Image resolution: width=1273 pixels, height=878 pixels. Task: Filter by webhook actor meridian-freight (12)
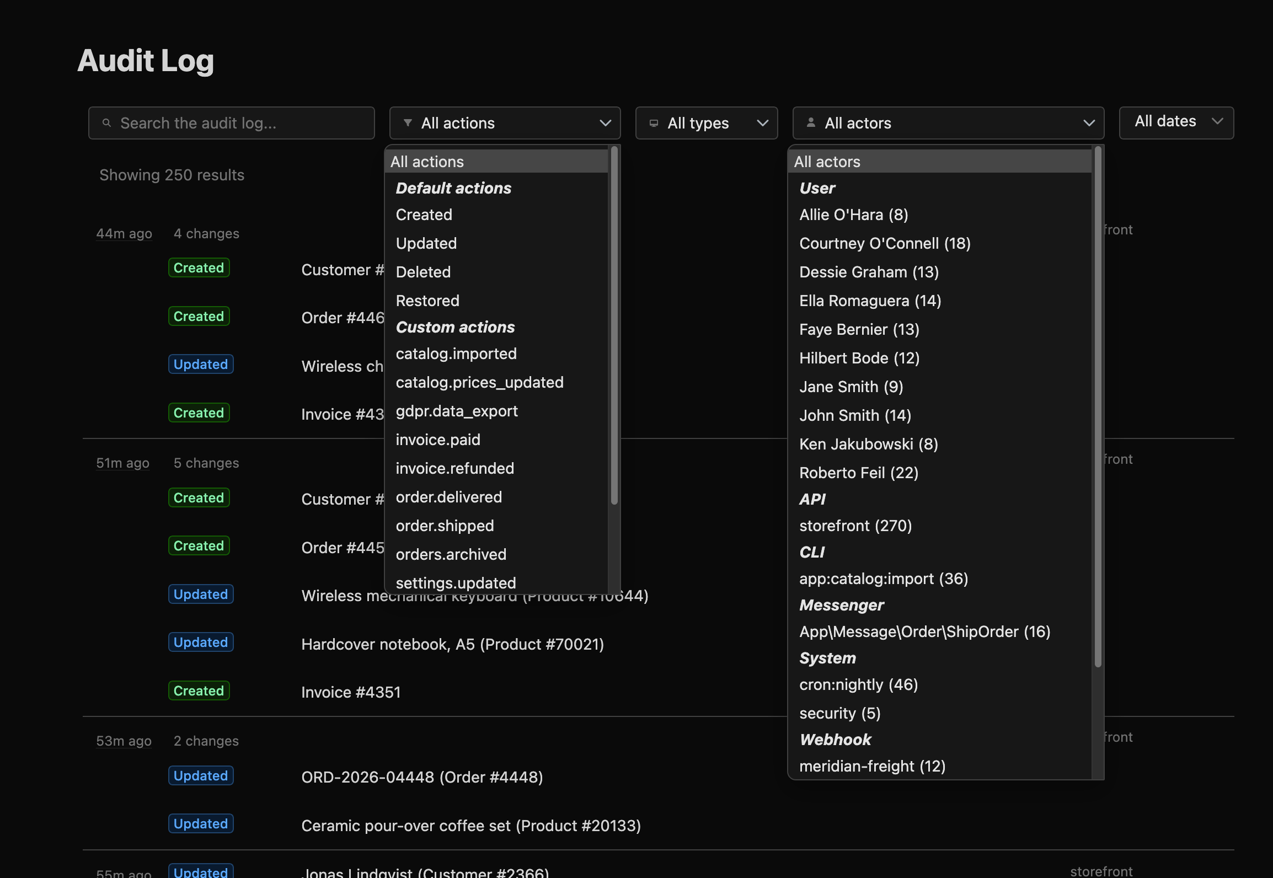pyautogui.click(x=940, y=766)
